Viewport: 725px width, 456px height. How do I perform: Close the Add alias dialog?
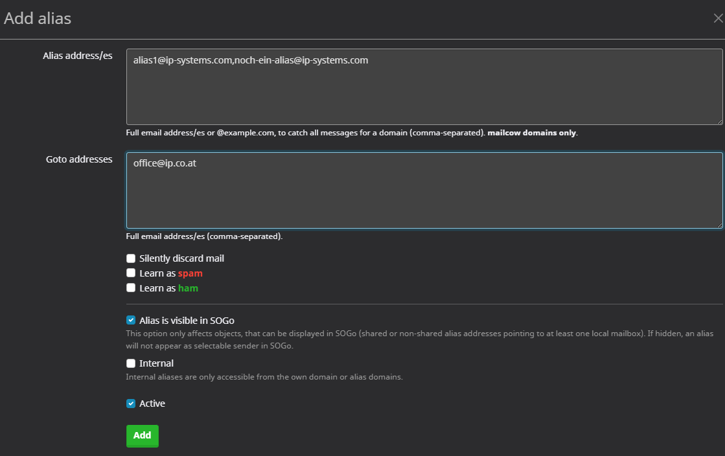tap(718, 18)
